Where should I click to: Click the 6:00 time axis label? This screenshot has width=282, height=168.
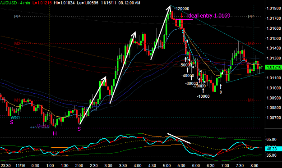click(196, 165)
